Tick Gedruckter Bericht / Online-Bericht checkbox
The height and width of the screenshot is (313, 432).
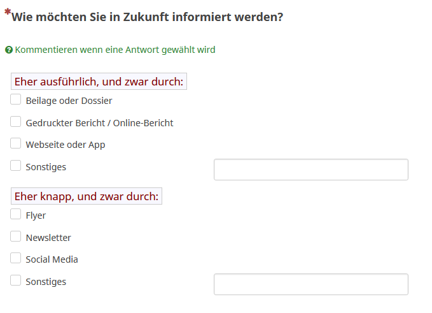click(16, 122)
